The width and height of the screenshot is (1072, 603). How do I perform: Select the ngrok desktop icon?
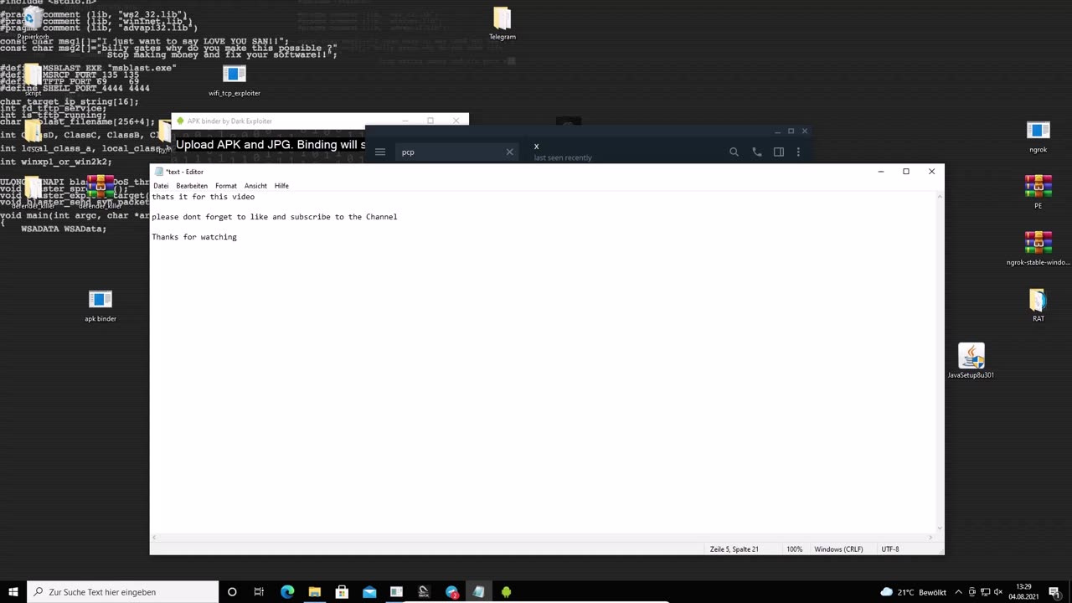[1038, 137]
